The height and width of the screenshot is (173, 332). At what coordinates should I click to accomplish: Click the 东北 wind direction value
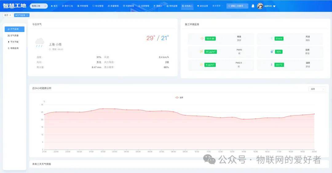(x=99, y=62)
